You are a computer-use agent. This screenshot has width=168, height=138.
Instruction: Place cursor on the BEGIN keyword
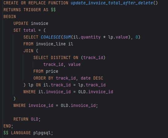pos(10,16)
